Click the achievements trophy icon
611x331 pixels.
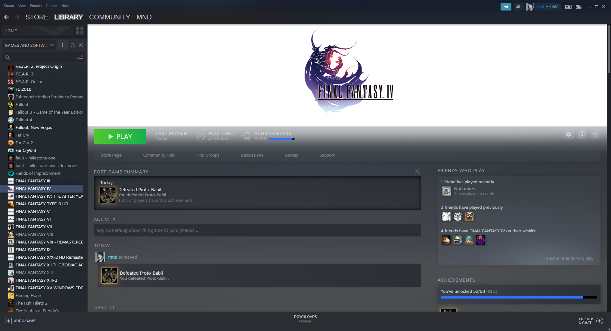pyautogui.click(x=247, y=136)
